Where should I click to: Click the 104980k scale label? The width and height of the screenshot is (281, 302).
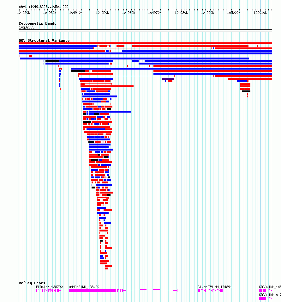tap(181, 13)
